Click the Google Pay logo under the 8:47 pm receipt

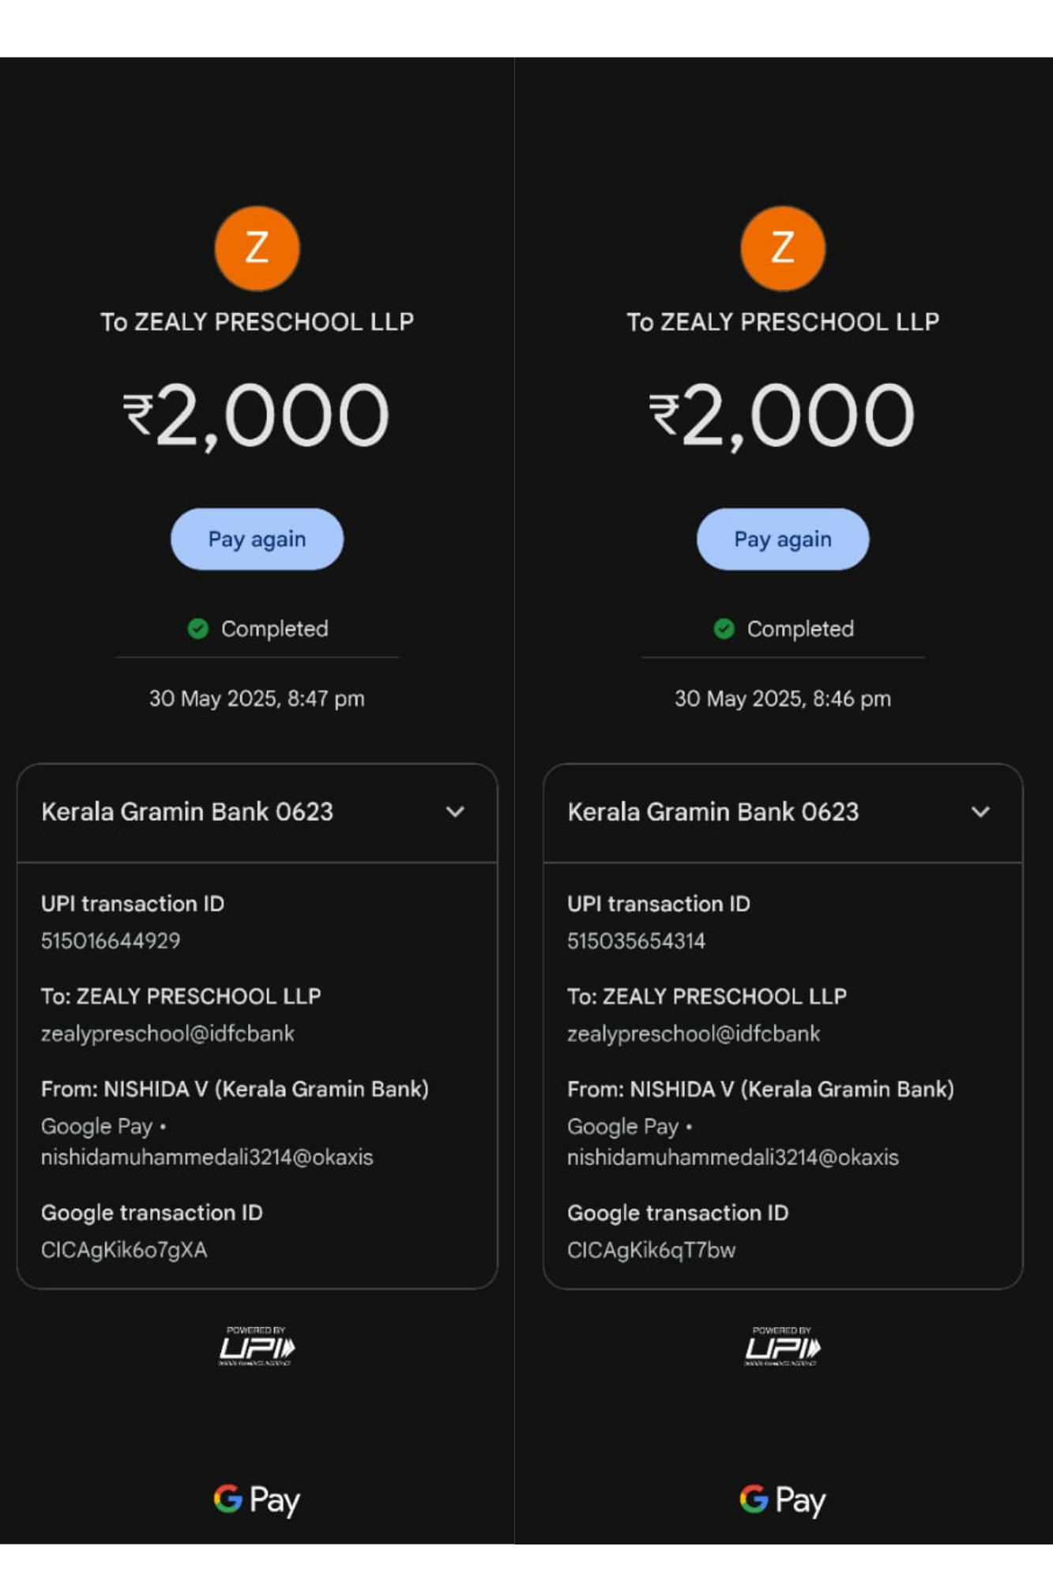point(257,1499)
